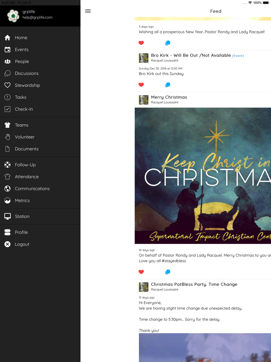Viewport: 271px width, 362px height.
Task: Open the Profile menu label
Action: tap(21, 232)
